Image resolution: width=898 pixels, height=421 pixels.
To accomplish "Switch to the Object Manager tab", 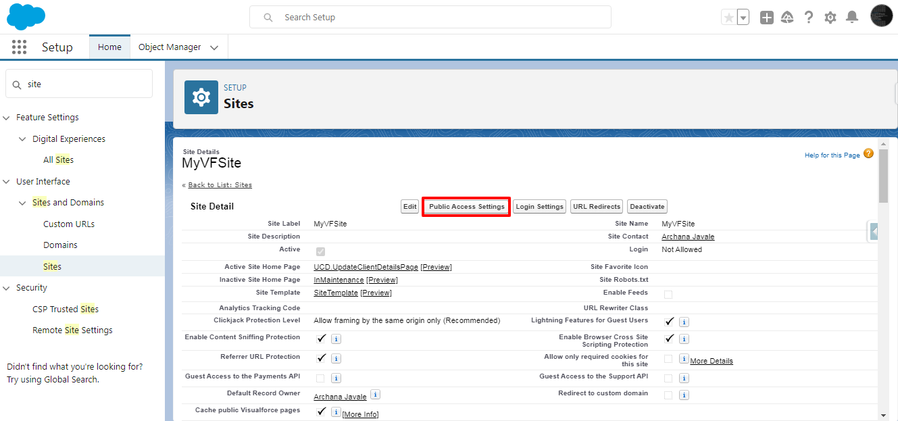I will (x=170, y=47).
